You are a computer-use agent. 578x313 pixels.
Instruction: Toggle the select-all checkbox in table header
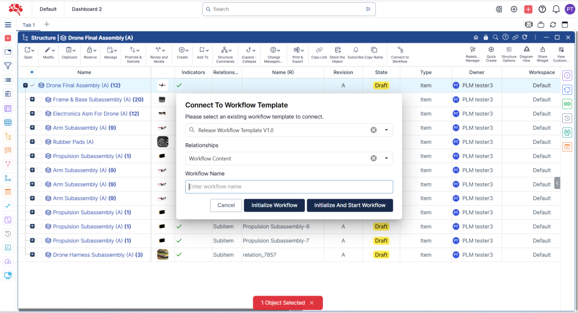(32, 72)
